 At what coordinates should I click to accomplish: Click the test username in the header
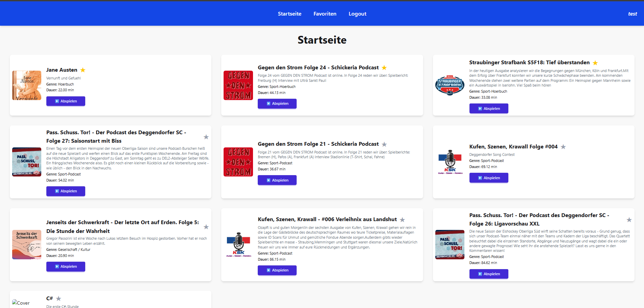click(632, 14)
